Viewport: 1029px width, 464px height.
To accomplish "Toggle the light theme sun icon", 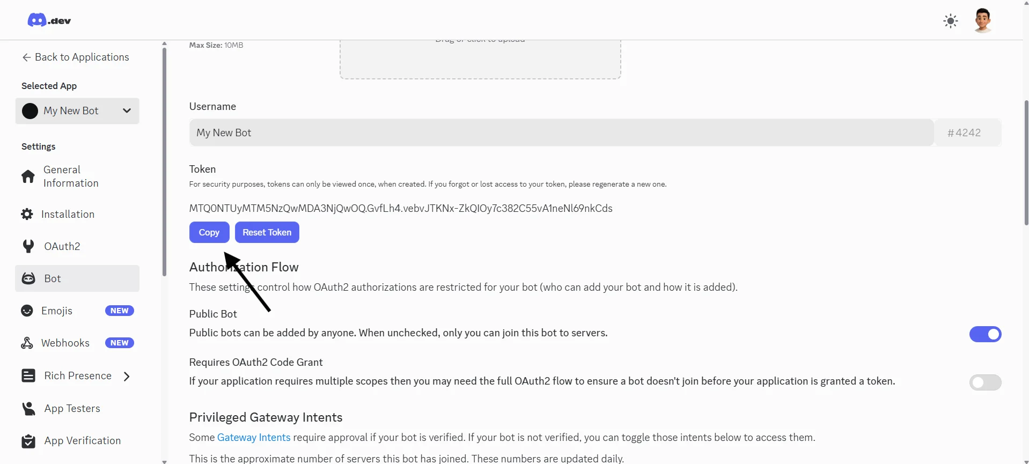I will [x=951, y=21].
